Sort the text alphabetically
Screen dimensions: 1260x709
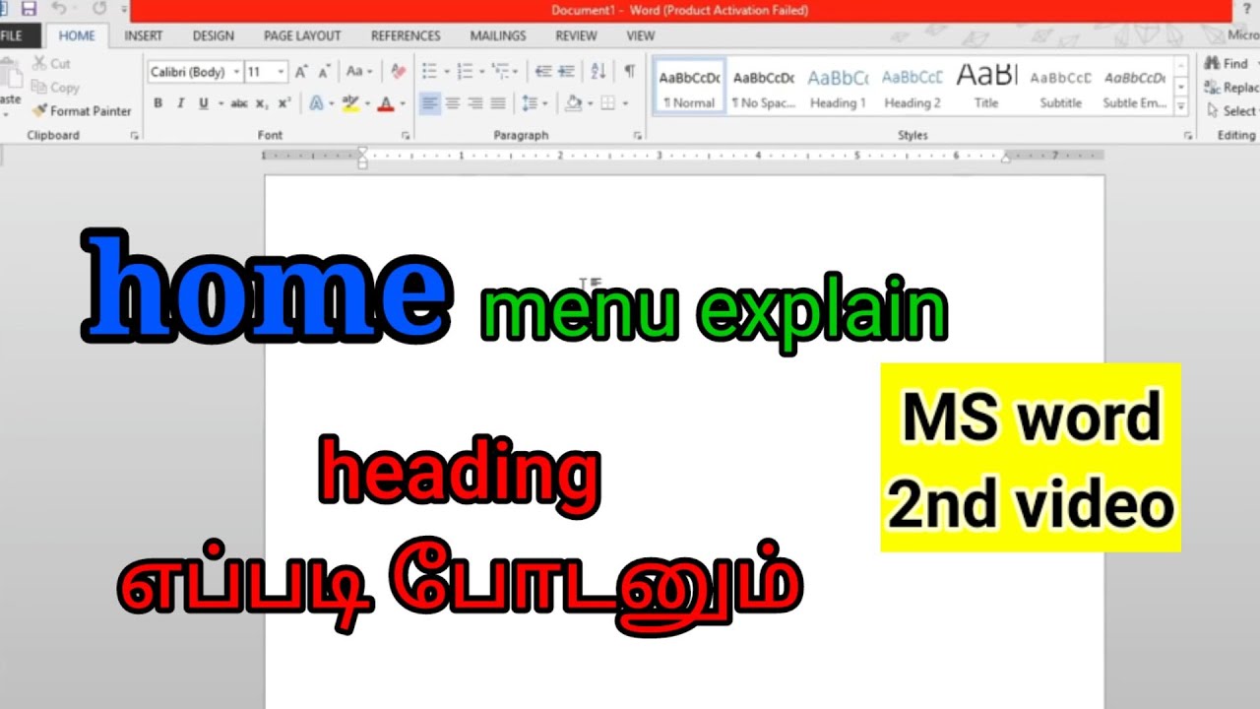tap(598, 72)
